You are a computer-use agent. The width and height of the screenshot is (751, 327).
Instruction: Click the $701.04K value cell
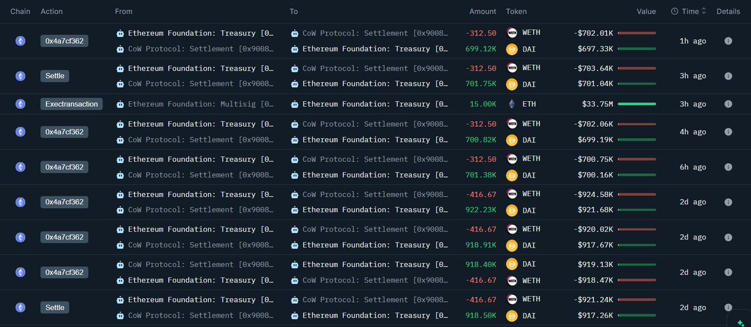pyautogui.click(x=596, y=84)
